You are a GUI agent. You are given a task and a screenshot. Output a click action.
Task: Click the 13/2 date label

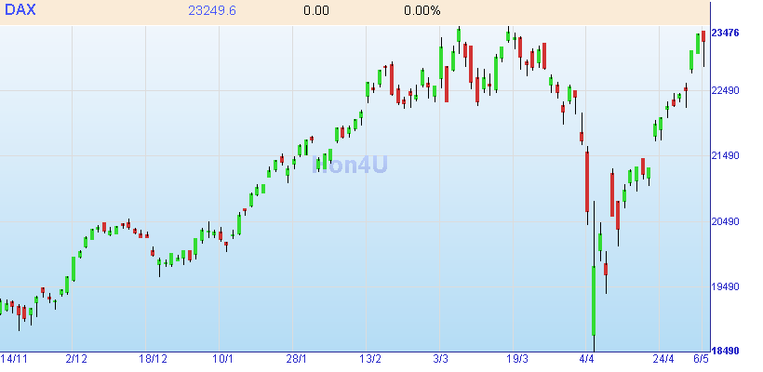click(x=370, y=359)
